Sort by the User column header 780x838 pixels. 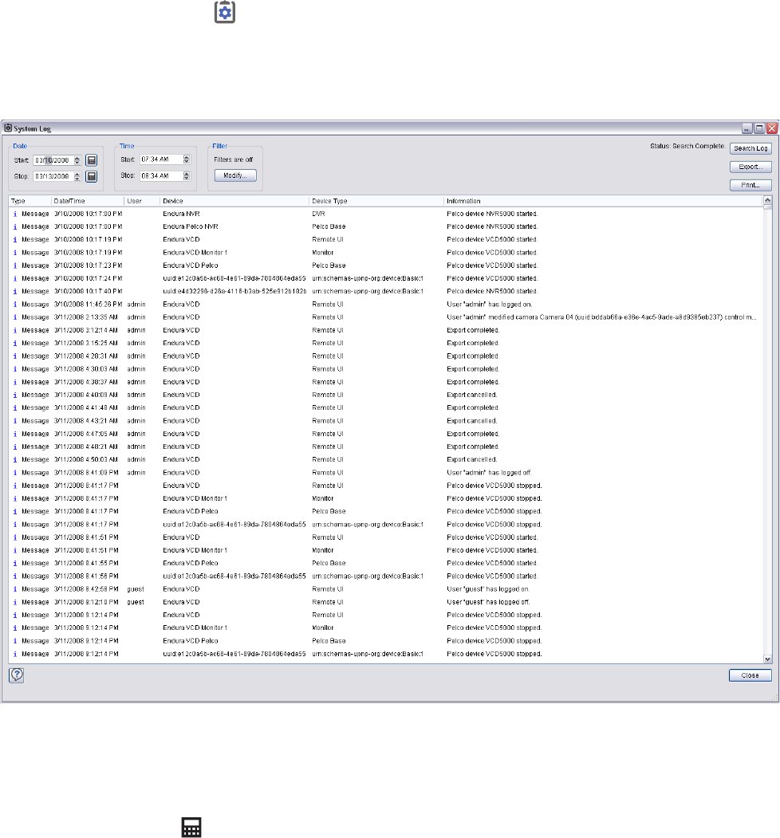pos(142,201)
